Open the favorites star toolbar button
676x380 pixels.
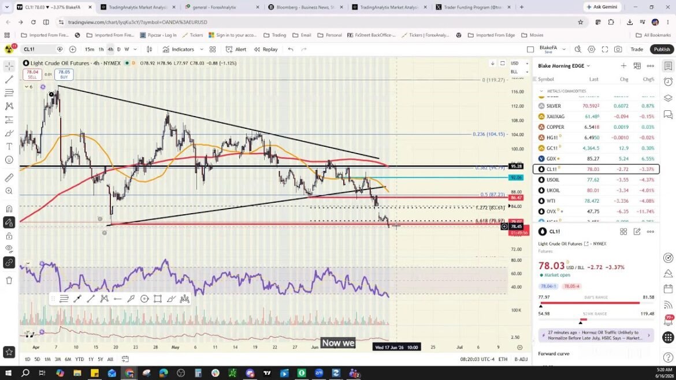pos(9,352)
